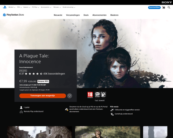This screenshot has height=138, width=173.
Task: Click the Remote Play controller icon
Action: pyautogui.click(x=21, y=111)
